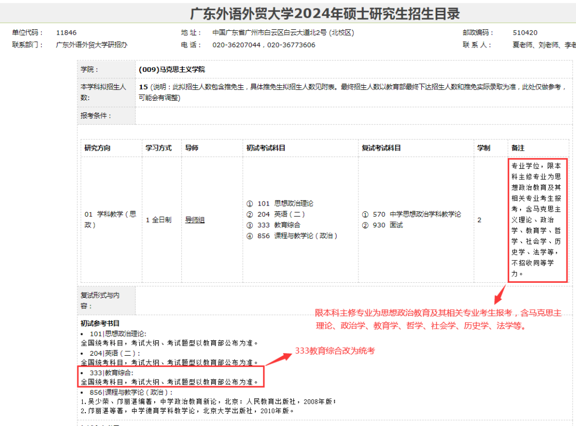Screen dimensions: 576x426
Task: Click the 导师 column header
Action: click(x=192, y=148)
